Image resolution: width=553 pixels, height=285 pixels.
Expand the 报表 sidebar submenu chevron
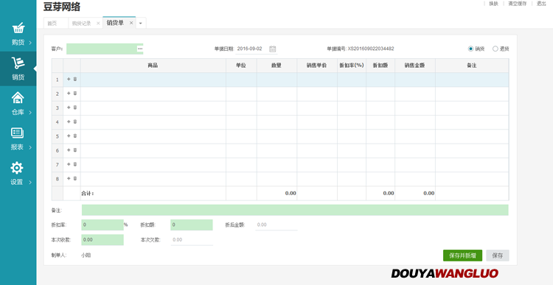click(30, 147)
